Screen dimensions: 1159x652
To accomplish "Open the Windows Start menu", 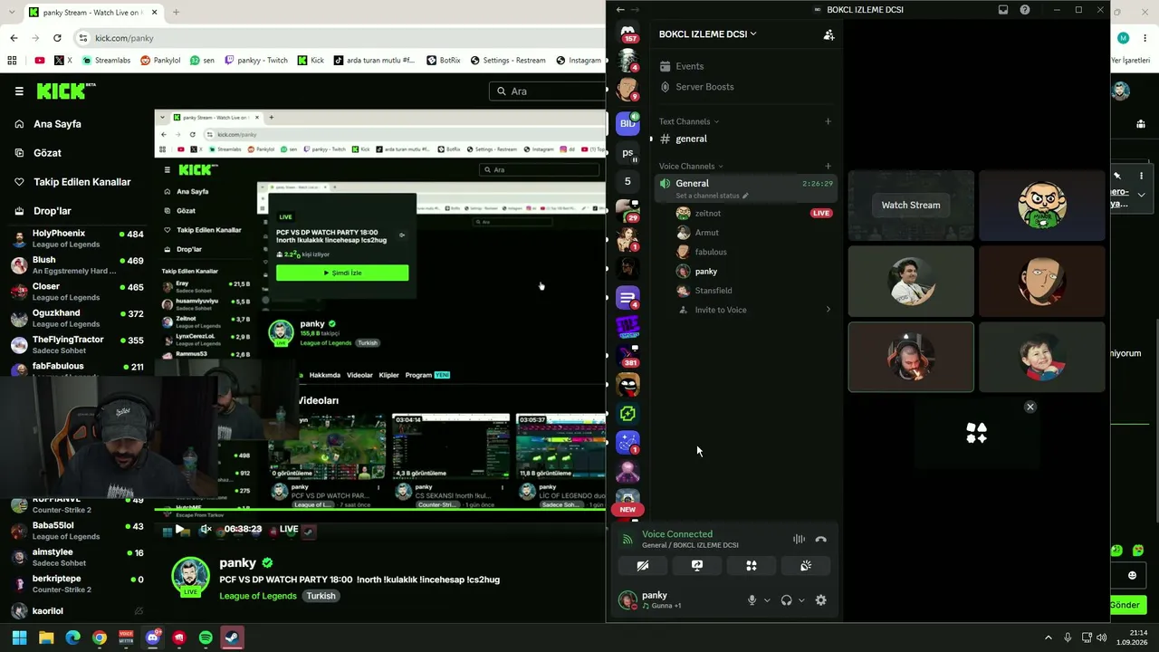I will (x=19, y=638).
